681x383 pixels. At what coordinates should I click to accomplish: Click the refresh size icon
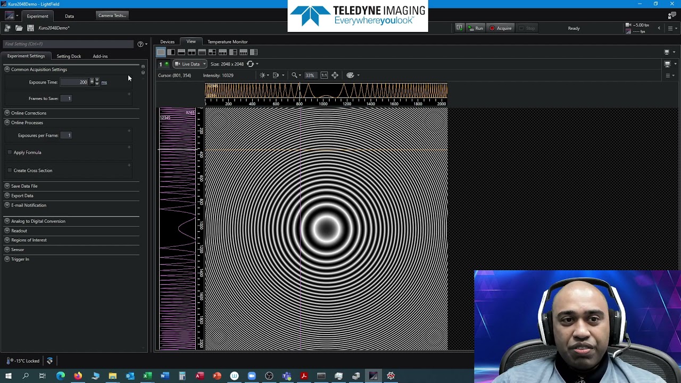[250, 64]
